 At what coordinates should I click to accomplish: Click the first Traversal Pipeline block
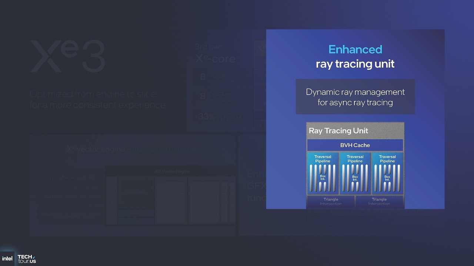pyautogui.click(x=323, y=173)
